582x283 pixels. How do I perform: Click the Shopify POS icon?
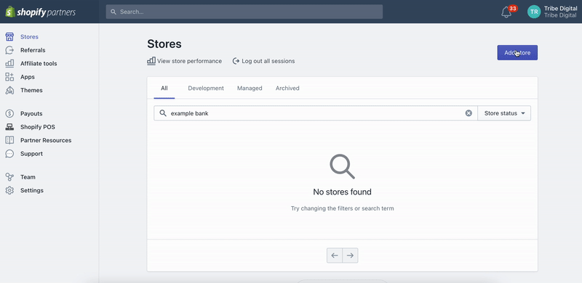point(9,127)
